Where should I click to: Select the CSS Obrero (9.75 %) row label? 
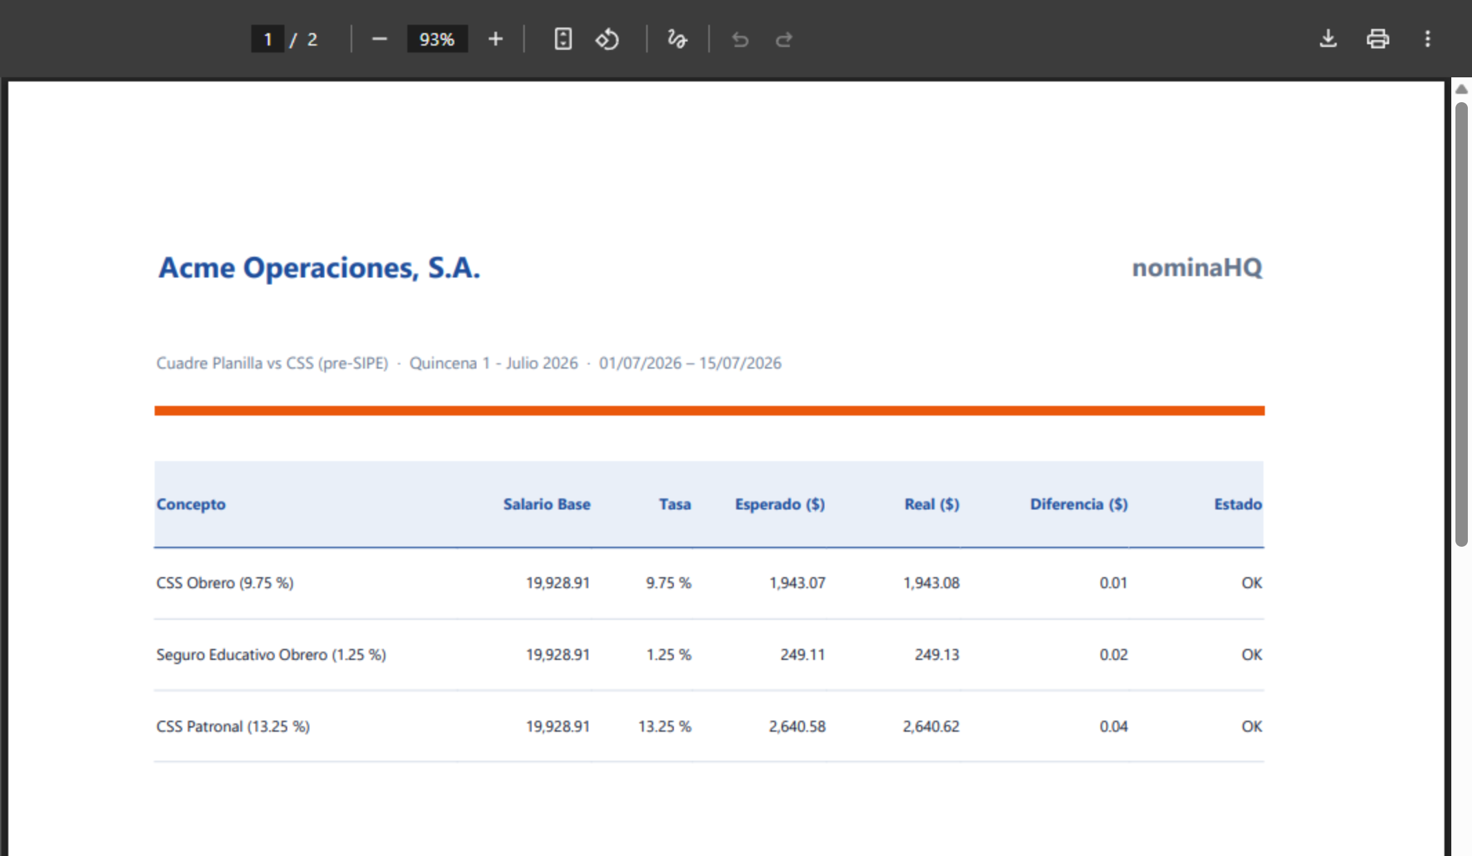pos(225,583)
